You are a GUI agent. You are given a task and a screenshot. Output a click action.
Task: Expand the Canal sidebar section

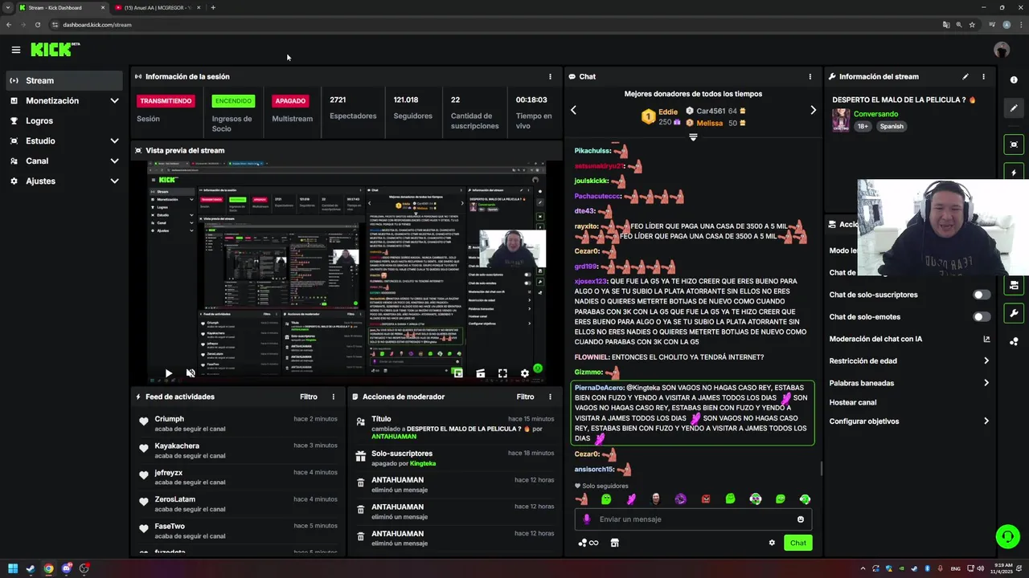click(x=64, y=161)
